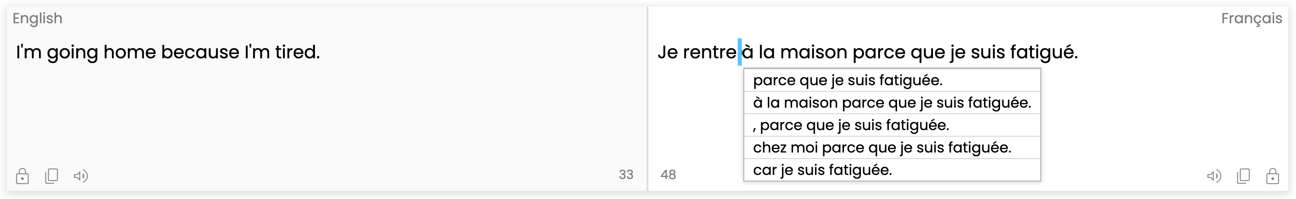
Task: Play audio of the French translation
Action: [1214, 176]
